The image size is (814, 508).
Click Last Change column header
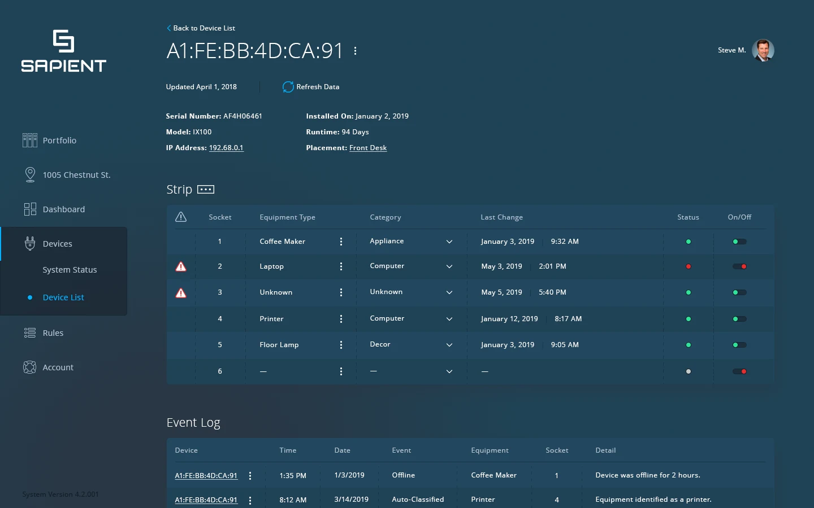click(502, 217)
